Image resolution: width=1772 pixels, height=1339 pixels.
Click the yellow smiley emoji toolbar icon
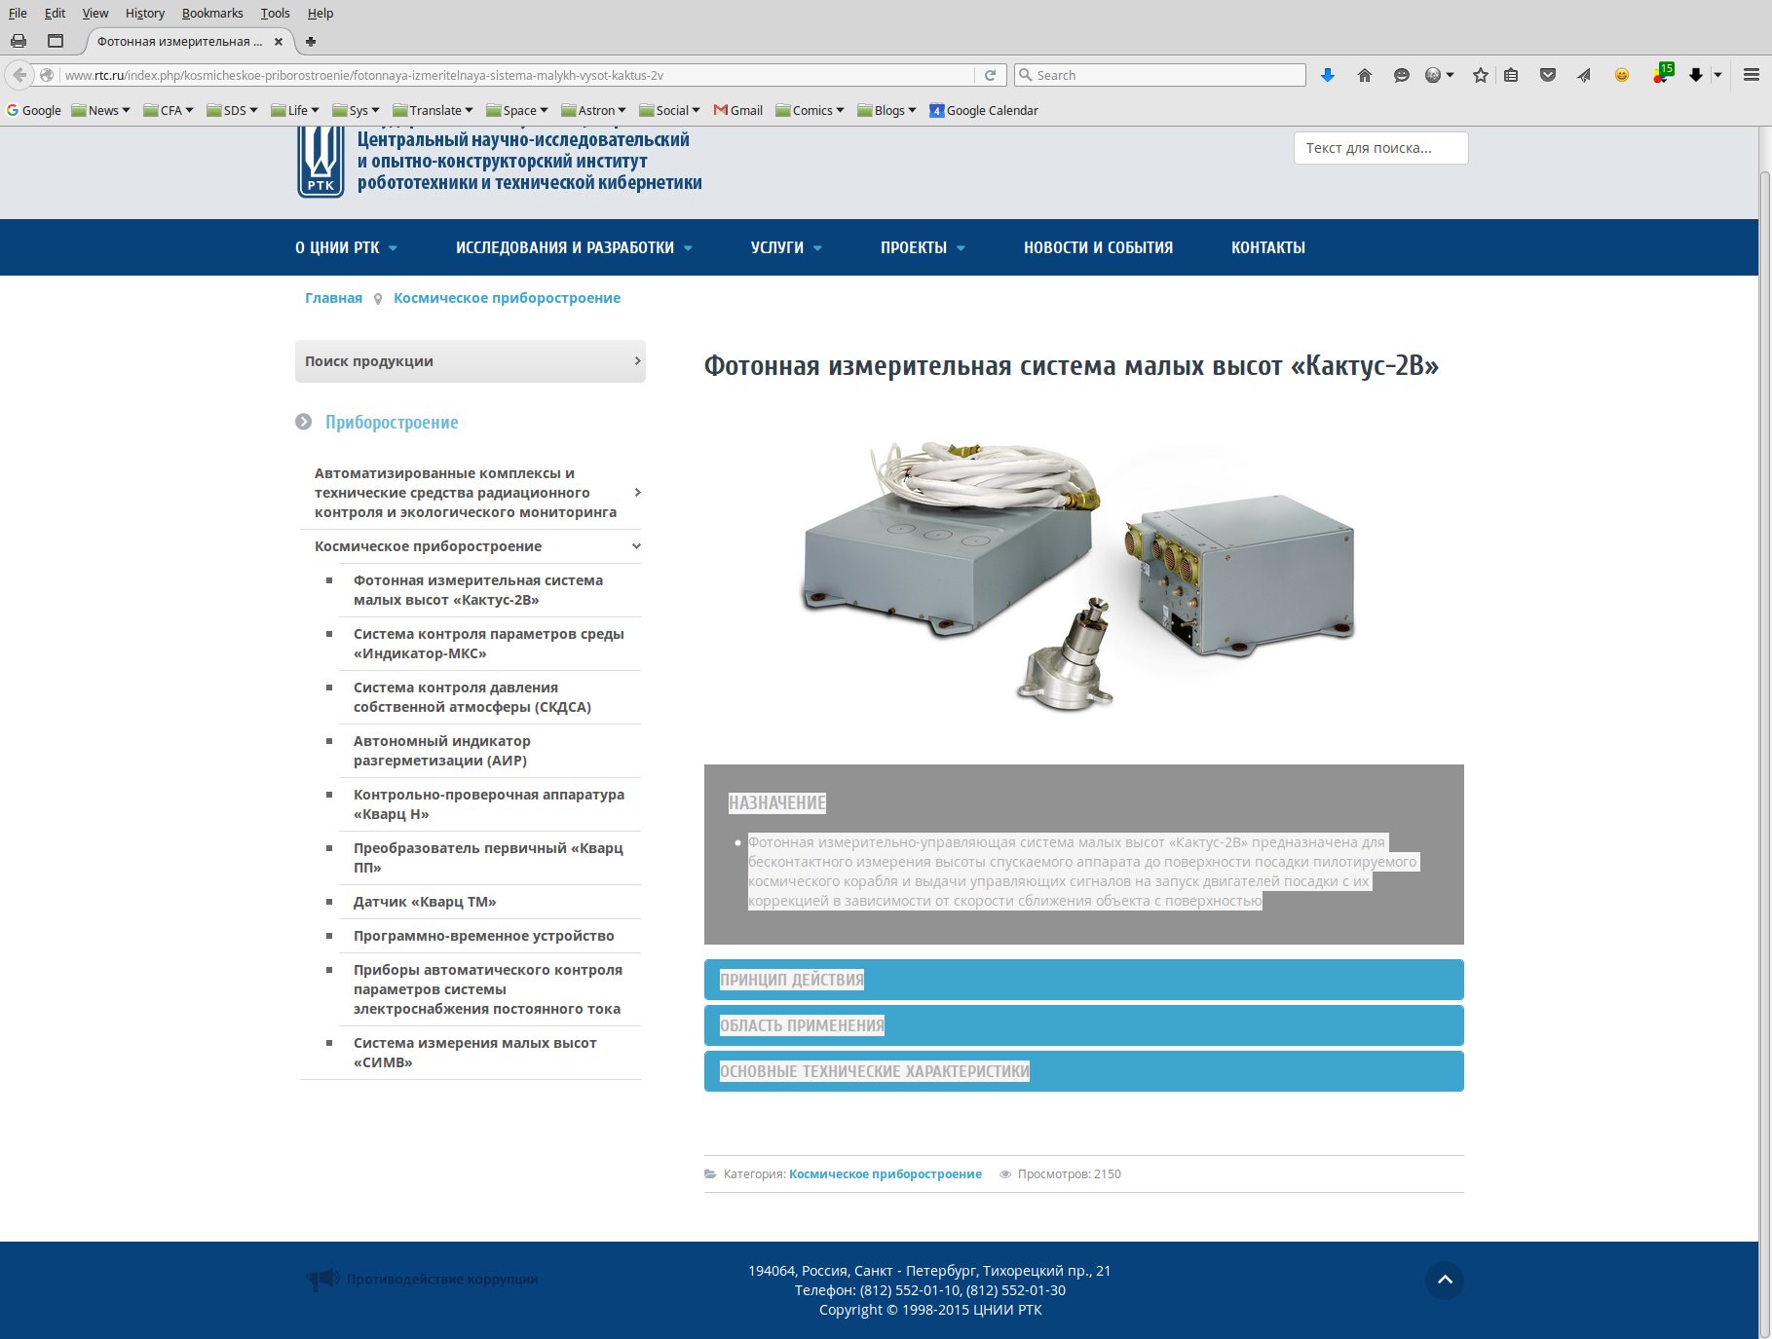pos(1621,75)
